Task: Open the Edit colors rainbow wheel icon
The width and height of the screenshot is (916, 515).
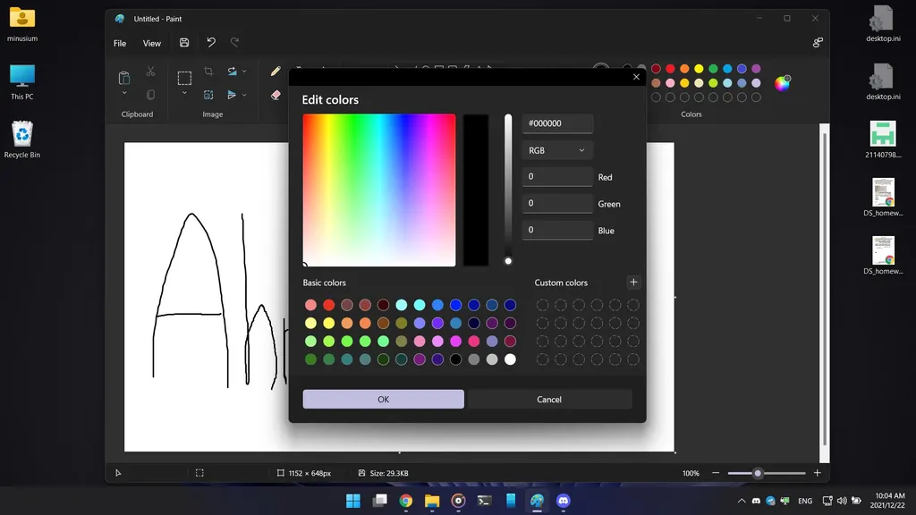Action: tap(782, 83)
